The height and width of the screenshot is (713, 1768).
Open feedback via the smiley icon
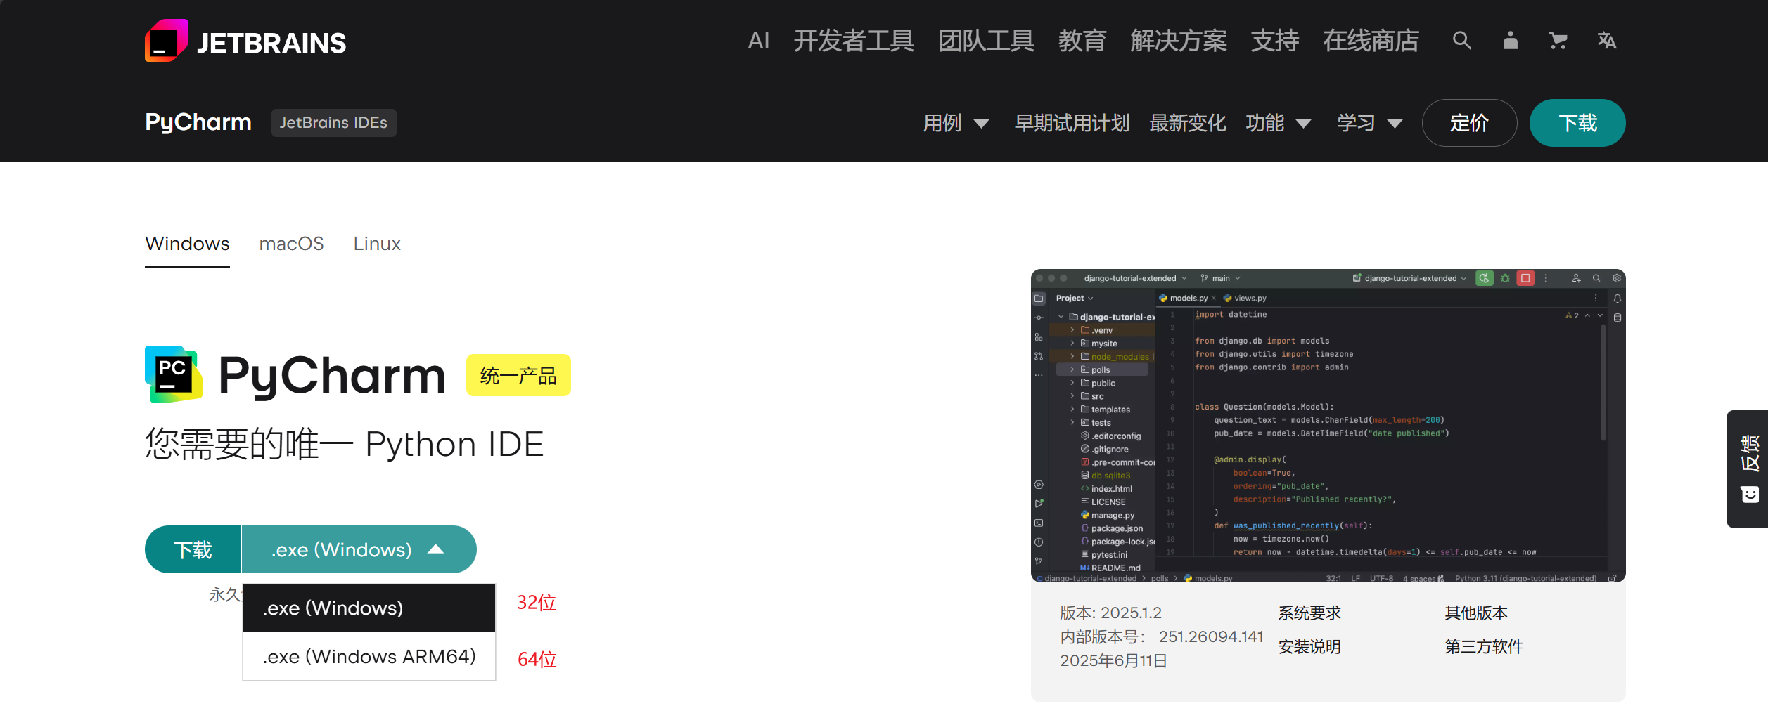(1749, 495)
